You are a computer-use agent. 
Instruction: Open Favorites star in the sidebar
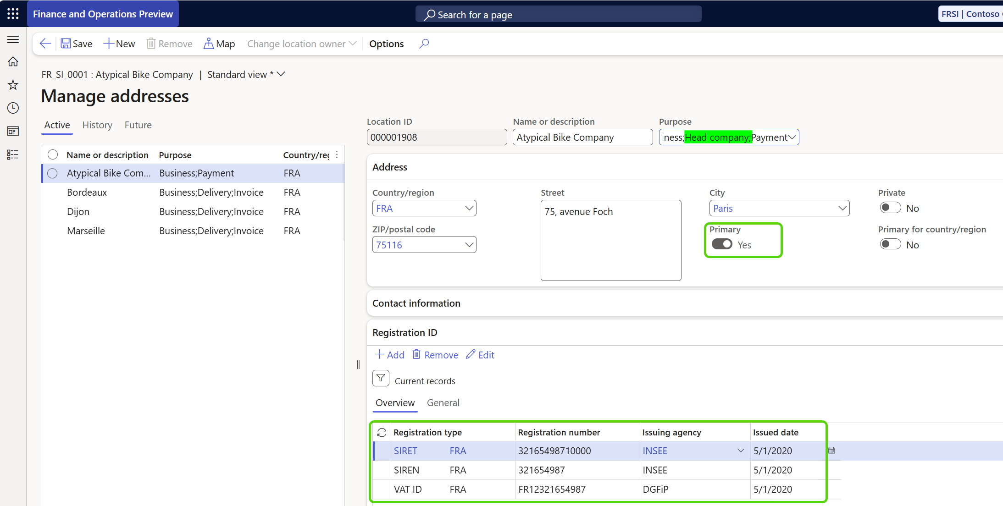pyautogui.click(x=13, y=85)
